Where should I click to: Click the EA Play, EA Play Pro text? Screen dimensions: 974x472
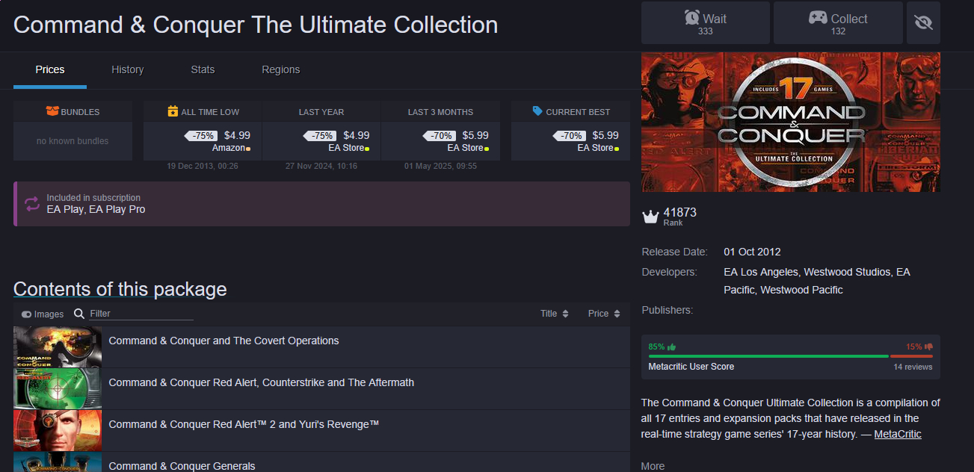tap(96, 210)
